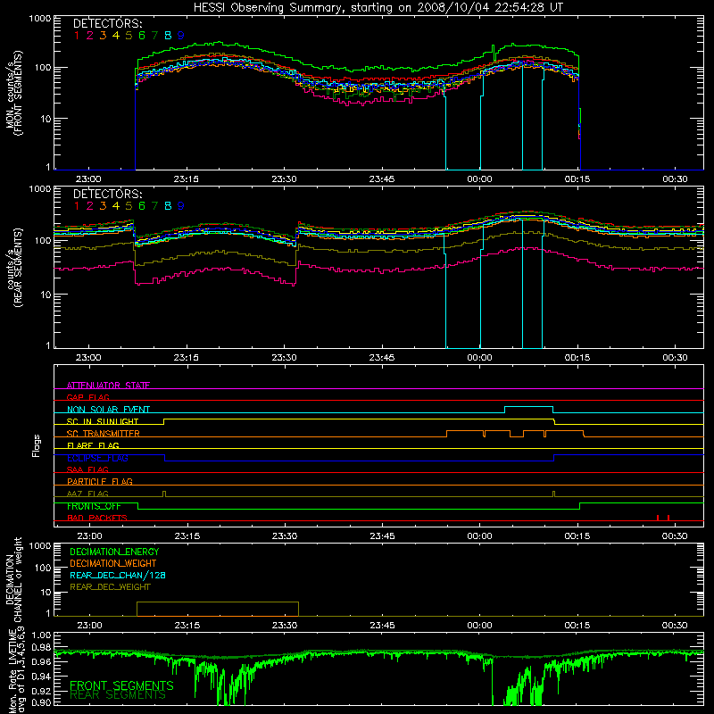Viewport: 714px width, 714px height.
Task: Click the GAP_FLAG label
Action: point(87,397)
